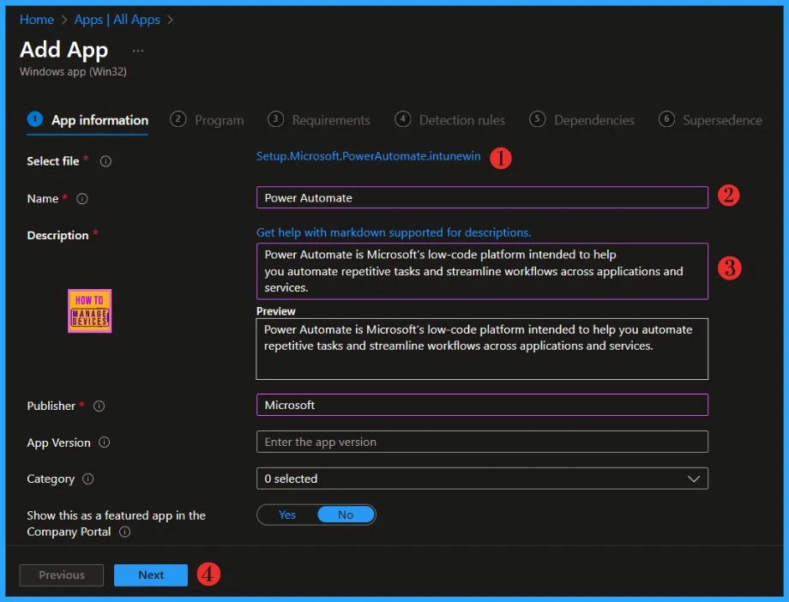Image resolution: width=789 pixels, height=602 pixels.
Task: Open the Dependencies step tab
Action: click(x=581, y=120)
